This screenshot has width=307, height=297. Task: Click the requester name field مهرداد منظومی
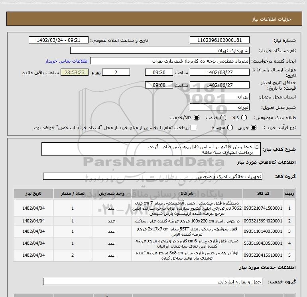click(x=170, y=61)
